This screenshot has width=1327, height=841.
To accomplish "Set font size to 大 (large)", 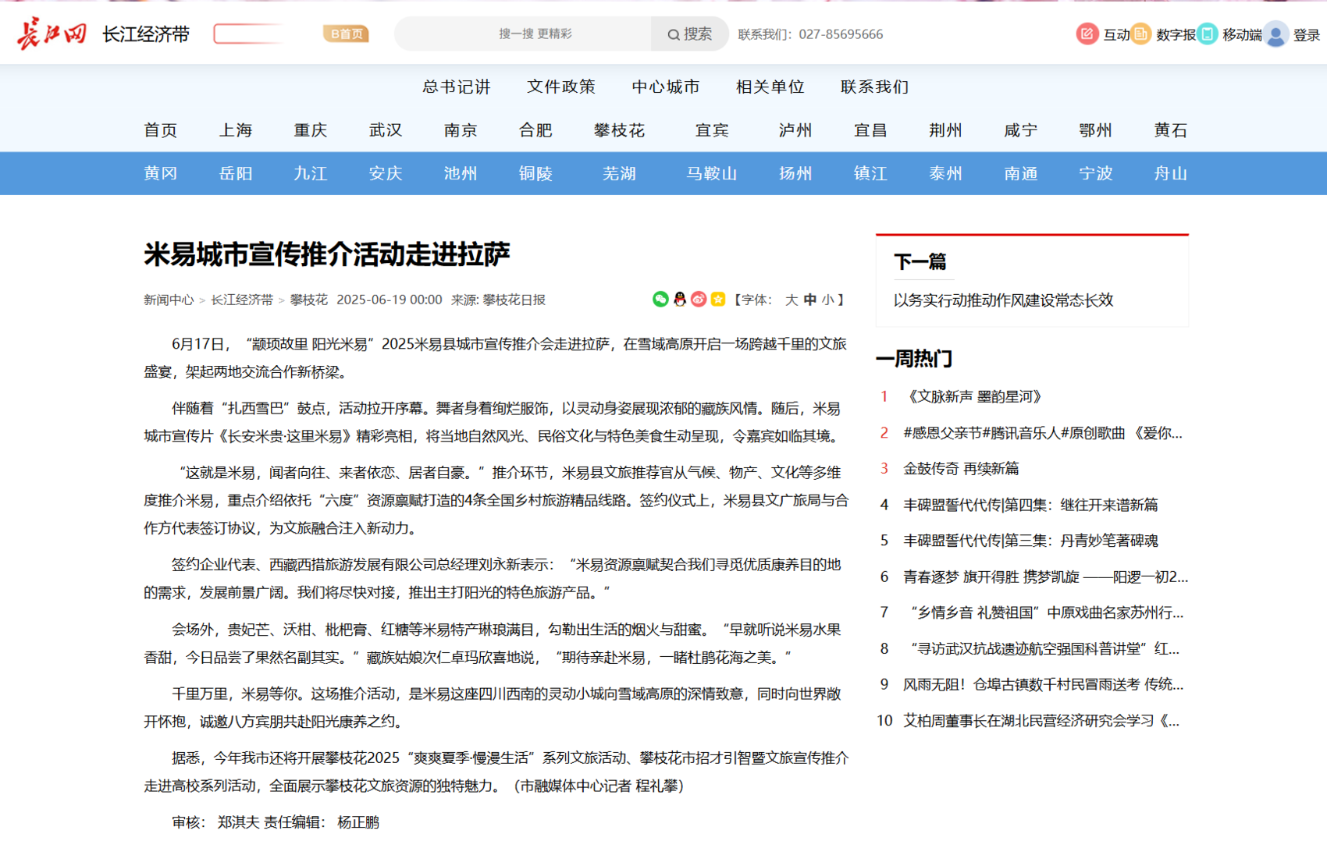I will pos(791,300).
